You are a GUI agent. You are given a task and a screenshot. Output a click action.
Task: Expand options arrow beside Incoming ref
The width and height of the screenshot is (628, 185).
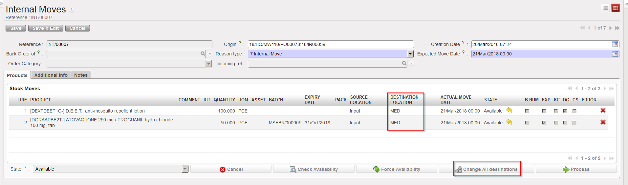tap(411, 64)
